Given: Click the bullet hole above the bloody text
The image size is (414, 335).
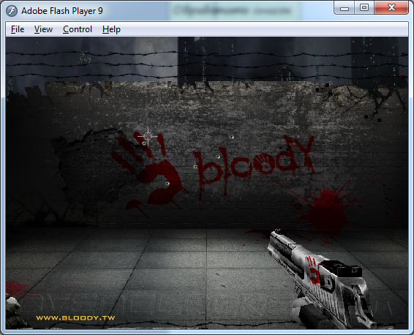Looking at the screenshot, I should [x=232, y=137].
